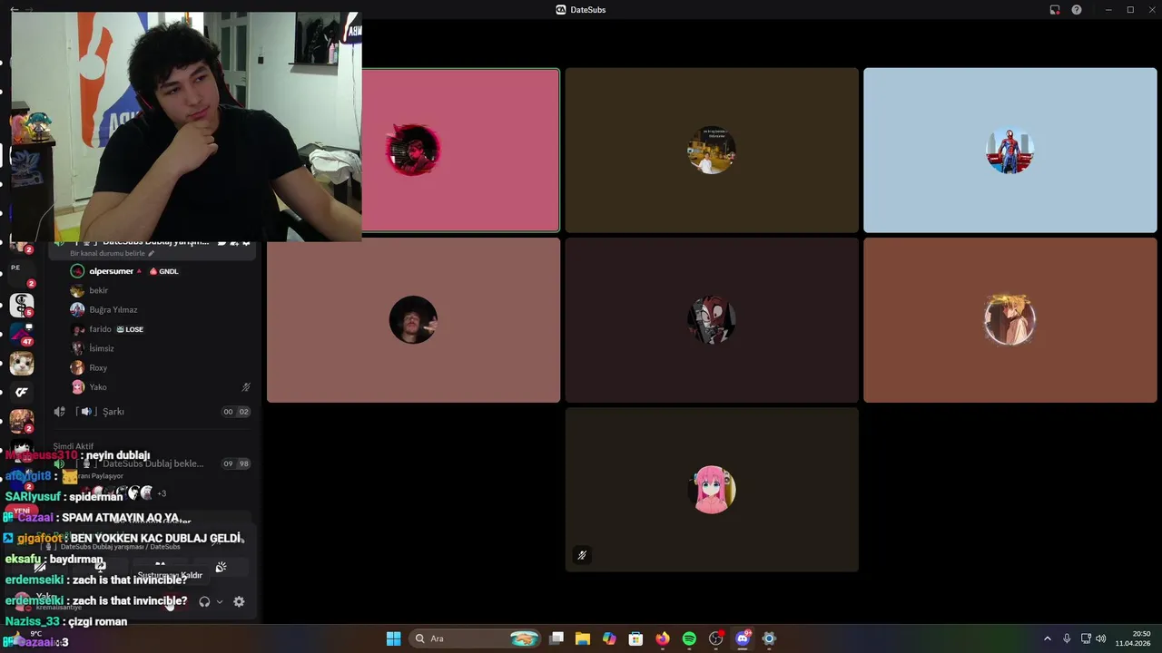Select voice user farido
The width and height of the screenshot is (1162, 653).
point(100,329)
